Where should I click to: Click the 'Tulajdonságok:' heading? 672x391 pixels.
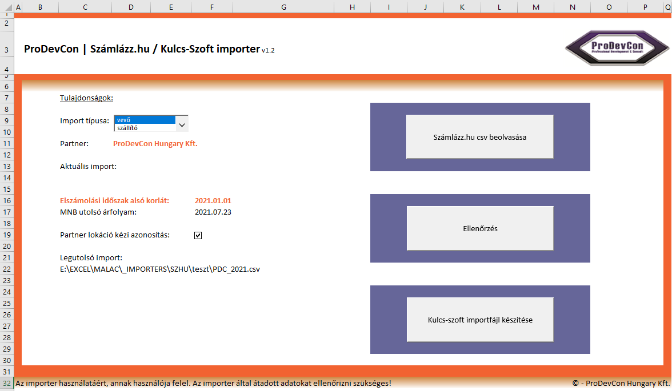coord(87,98)
